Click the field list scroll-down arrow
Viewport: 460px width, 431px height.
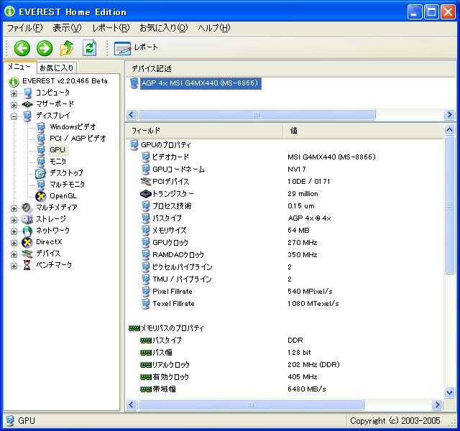click(x=449, y=392)
